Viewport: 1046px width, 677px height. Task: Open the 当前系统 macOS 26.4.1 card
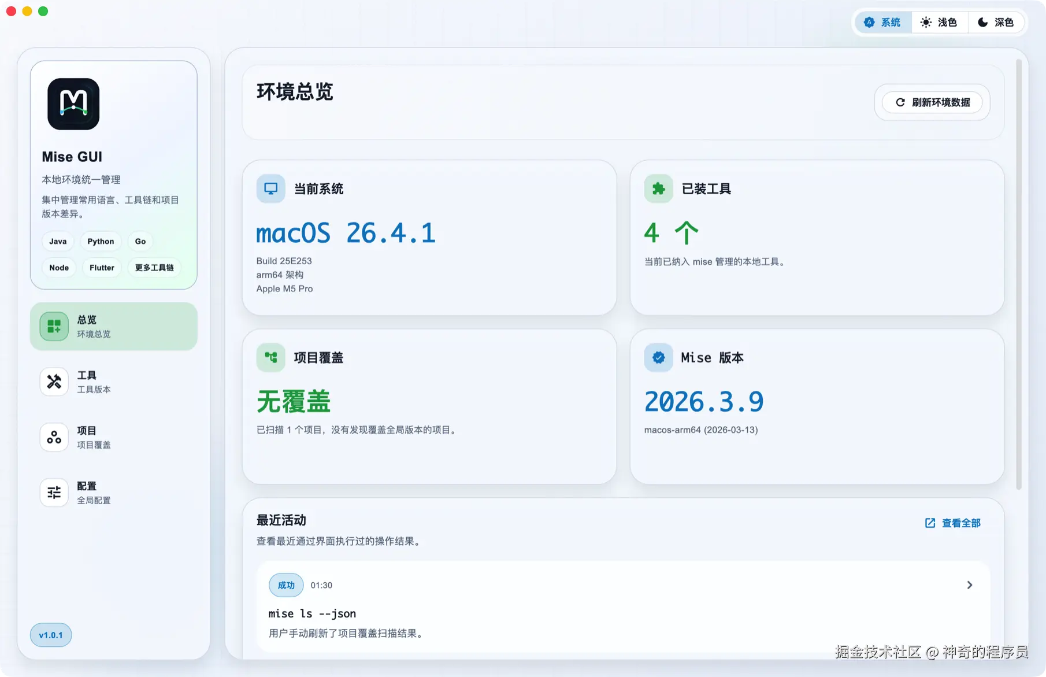pos(429,238)
